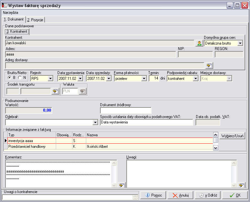Expand Forma płatności przelew dropdown

144,79
